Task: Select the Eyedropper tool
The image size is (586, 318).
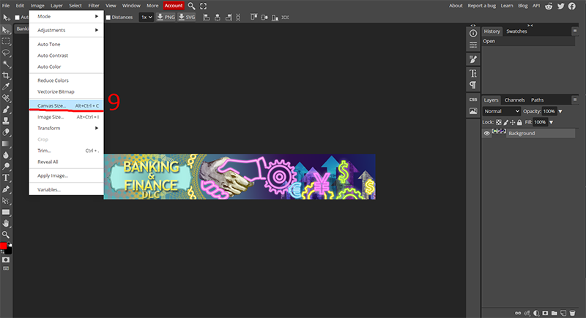Action: click(x=6, y=86)
